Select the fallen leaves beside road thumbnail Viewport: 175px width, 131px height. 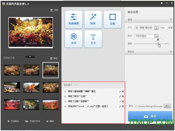click(x=12, y=87)
